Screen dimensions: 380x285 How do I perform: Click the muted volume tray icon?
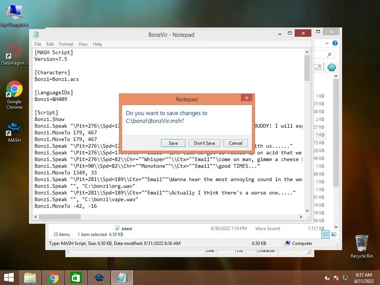pos(327,278)
